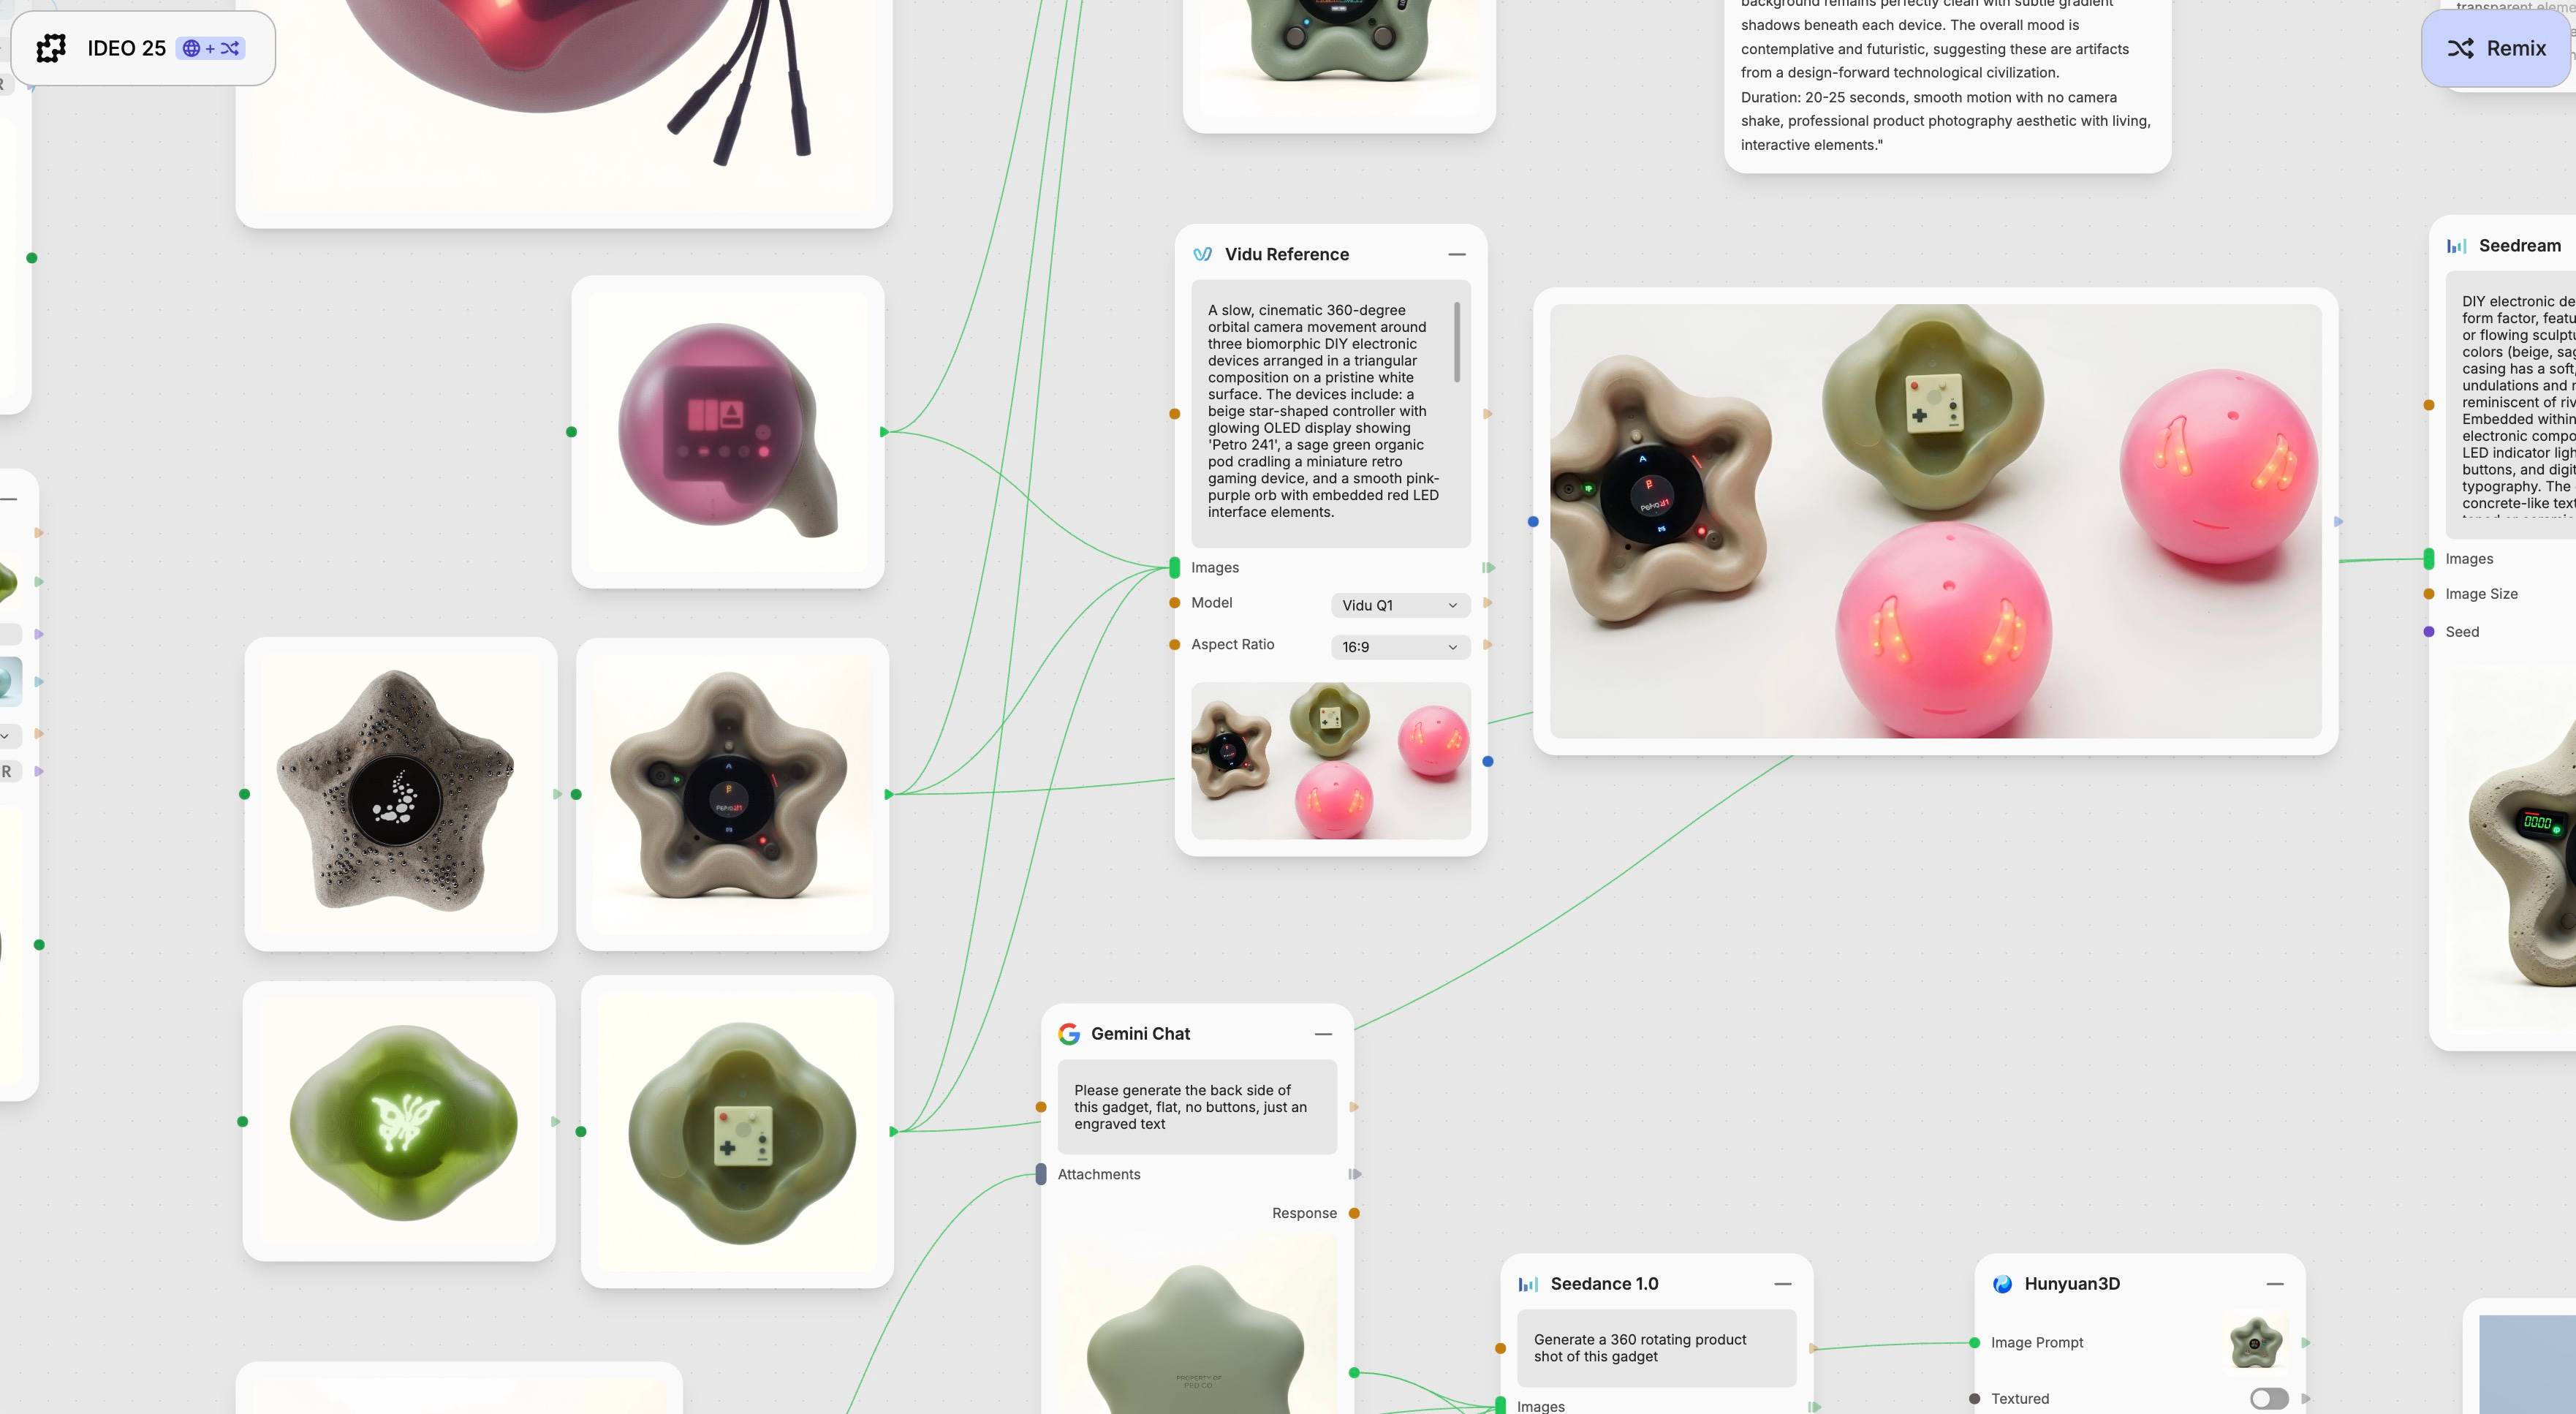Click the Vidu prompt text scrollbar
This screenshot has height=1414, width=2576.
1457,342
